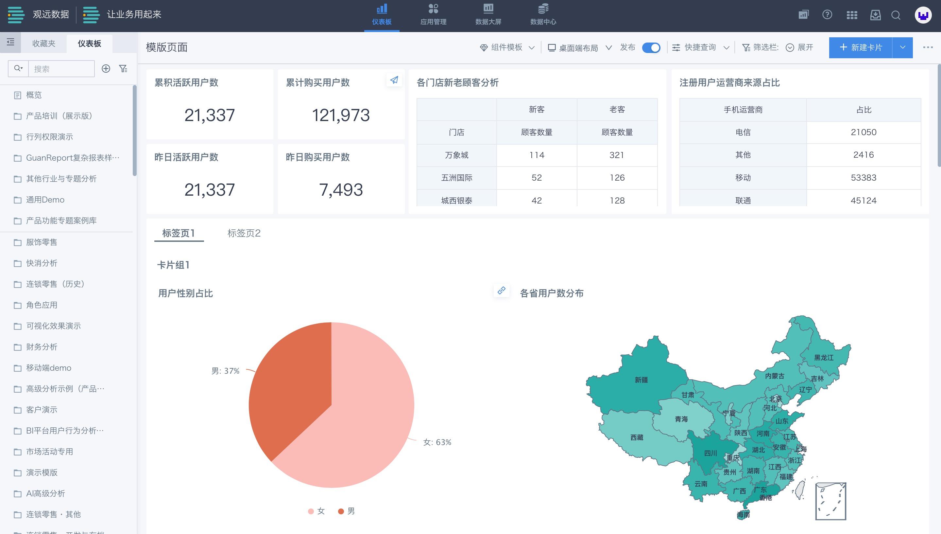This screenshot has height=534, width=941.
Task: Click the top bar search icon
Action: [x=896, y=15]
